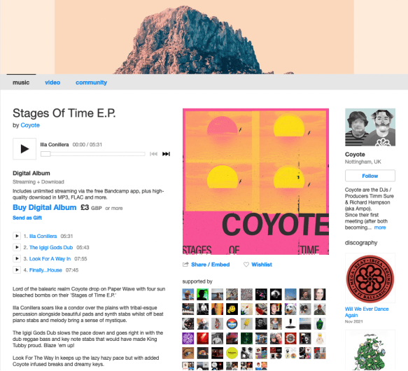Click the Stages Of Time album cover art

click(x=255, y=181)
